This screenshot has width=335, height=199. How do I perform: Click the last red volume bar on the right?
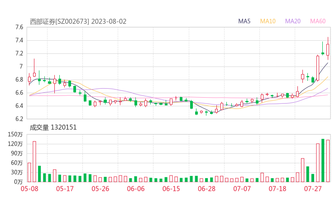point(328,161)
